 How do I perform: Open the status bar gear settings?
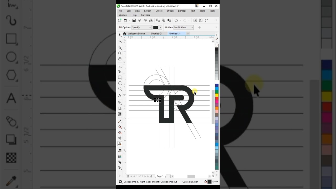click(120, 182)
